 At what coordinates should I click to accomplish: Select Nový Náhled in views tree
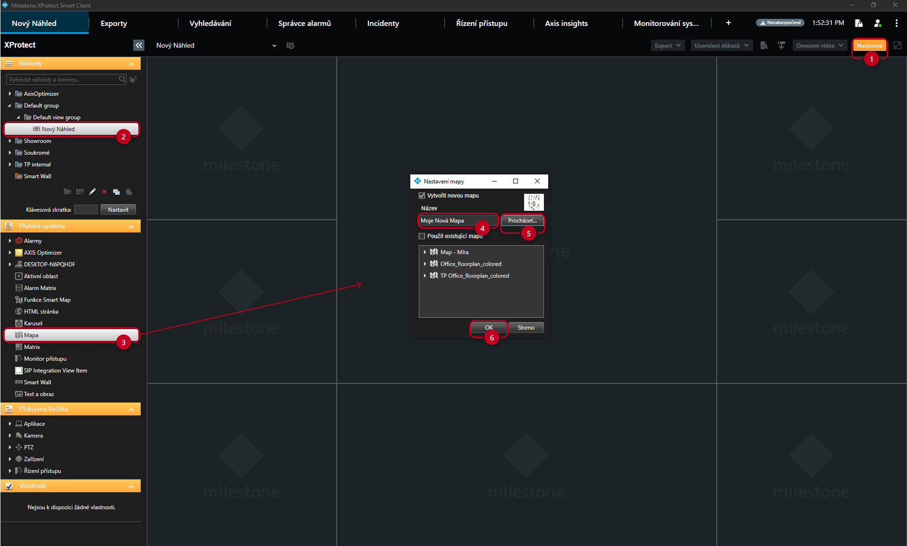(71, 129)
